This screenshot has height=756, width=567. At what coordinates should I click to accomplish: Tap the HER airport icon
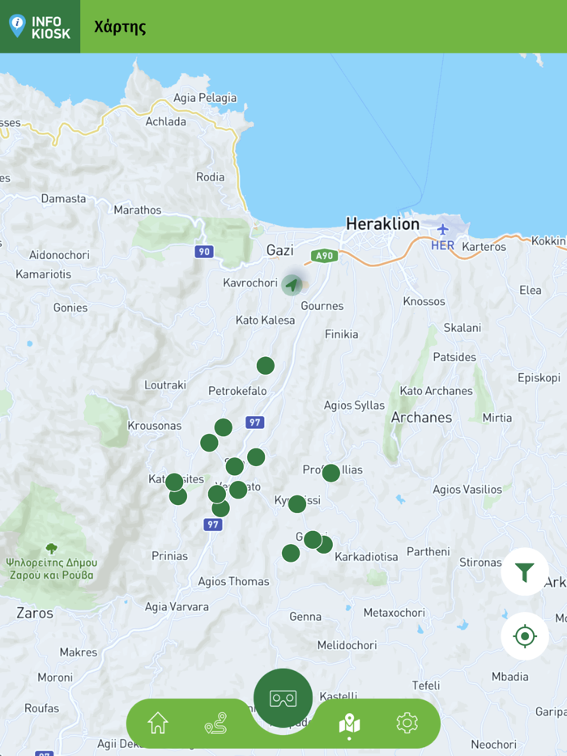(x=442, y=229)
